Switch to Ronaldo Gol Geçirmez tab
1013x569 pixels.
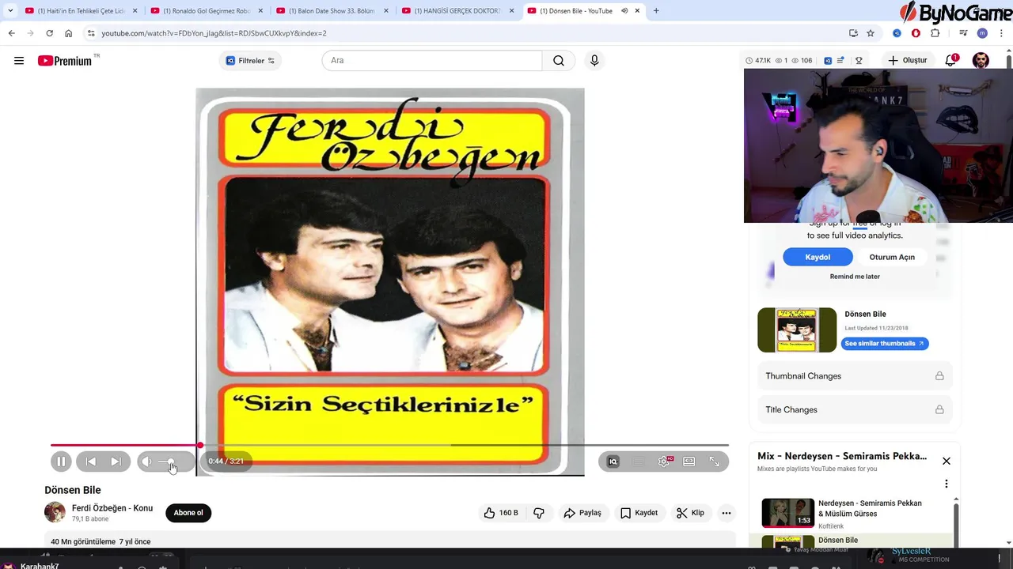pyautogui.click(x=206, y=11)
